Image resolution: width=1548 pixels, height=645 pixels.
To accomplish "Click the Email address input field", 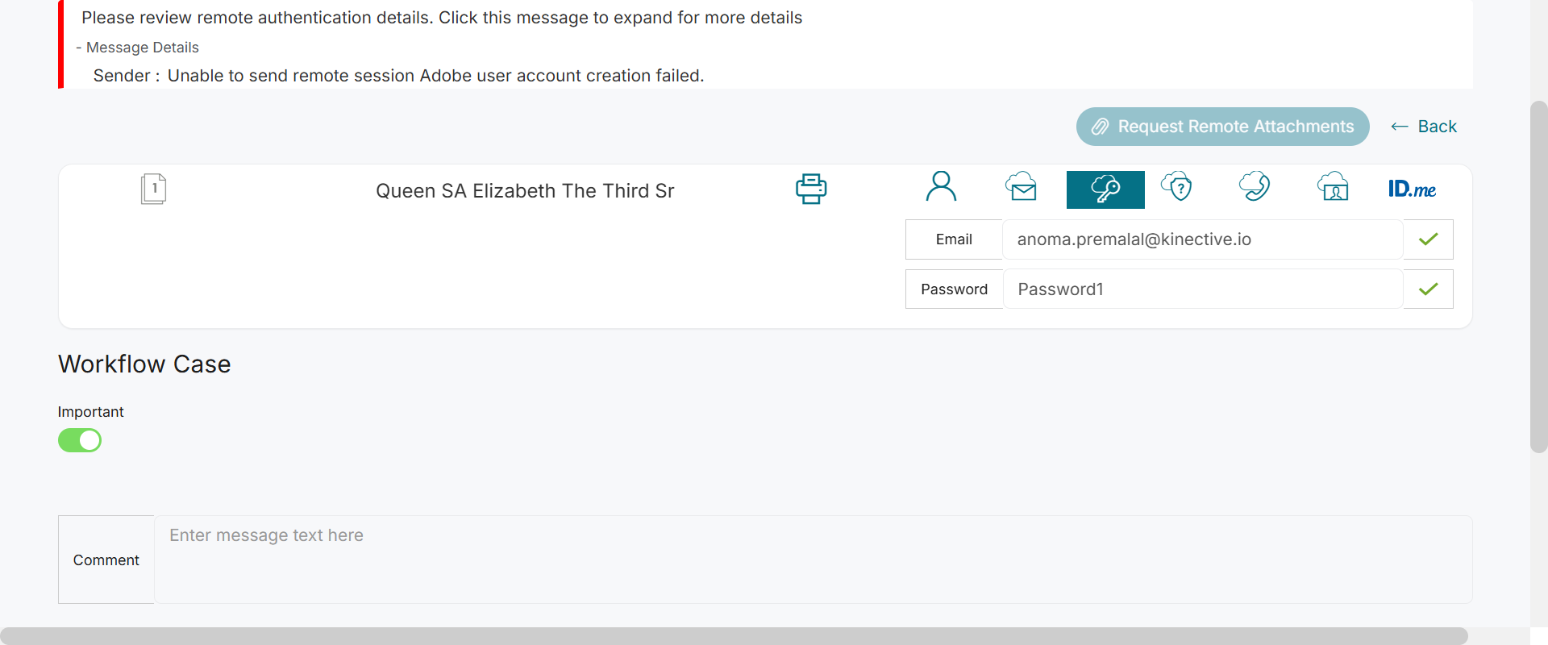I will (1201, 239).
